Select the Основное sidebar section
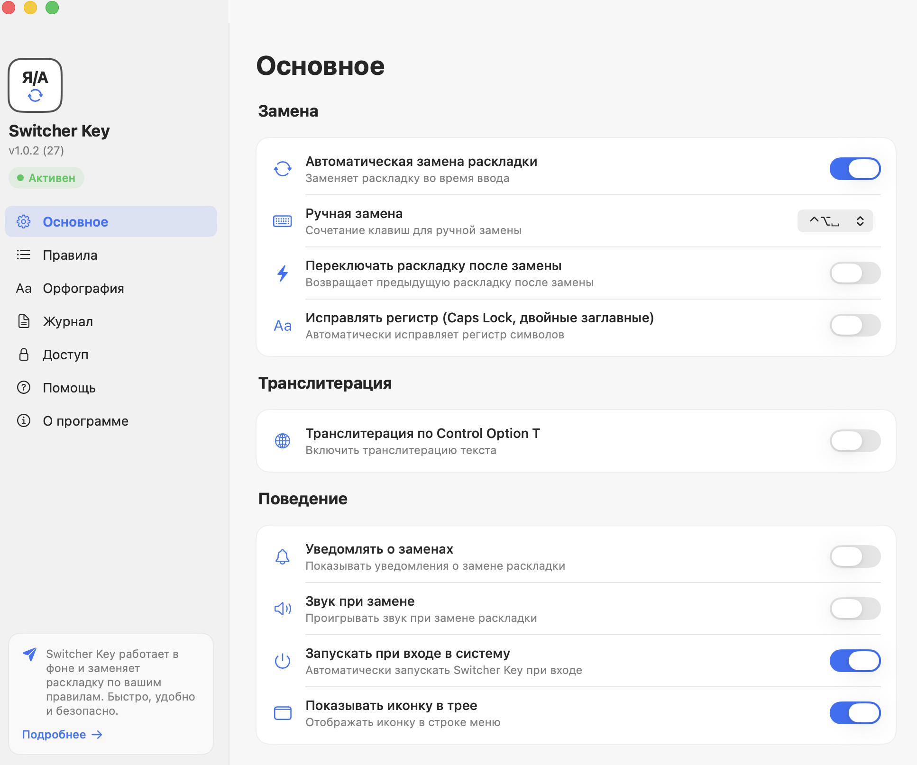 coord(111,221)
